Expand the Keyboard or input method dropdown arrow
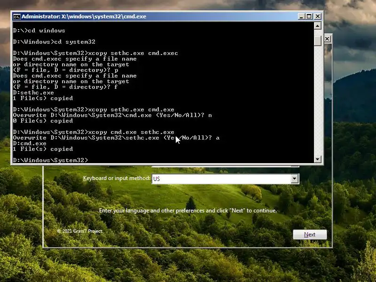This screenshot has height=282, width=376. pos(295,179)
